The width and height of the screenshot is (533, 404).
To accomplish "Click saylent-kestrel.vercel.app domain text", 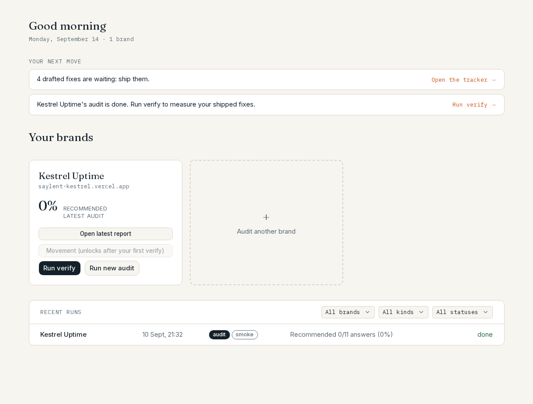I will pyautogui.click(x=84, y=186).
